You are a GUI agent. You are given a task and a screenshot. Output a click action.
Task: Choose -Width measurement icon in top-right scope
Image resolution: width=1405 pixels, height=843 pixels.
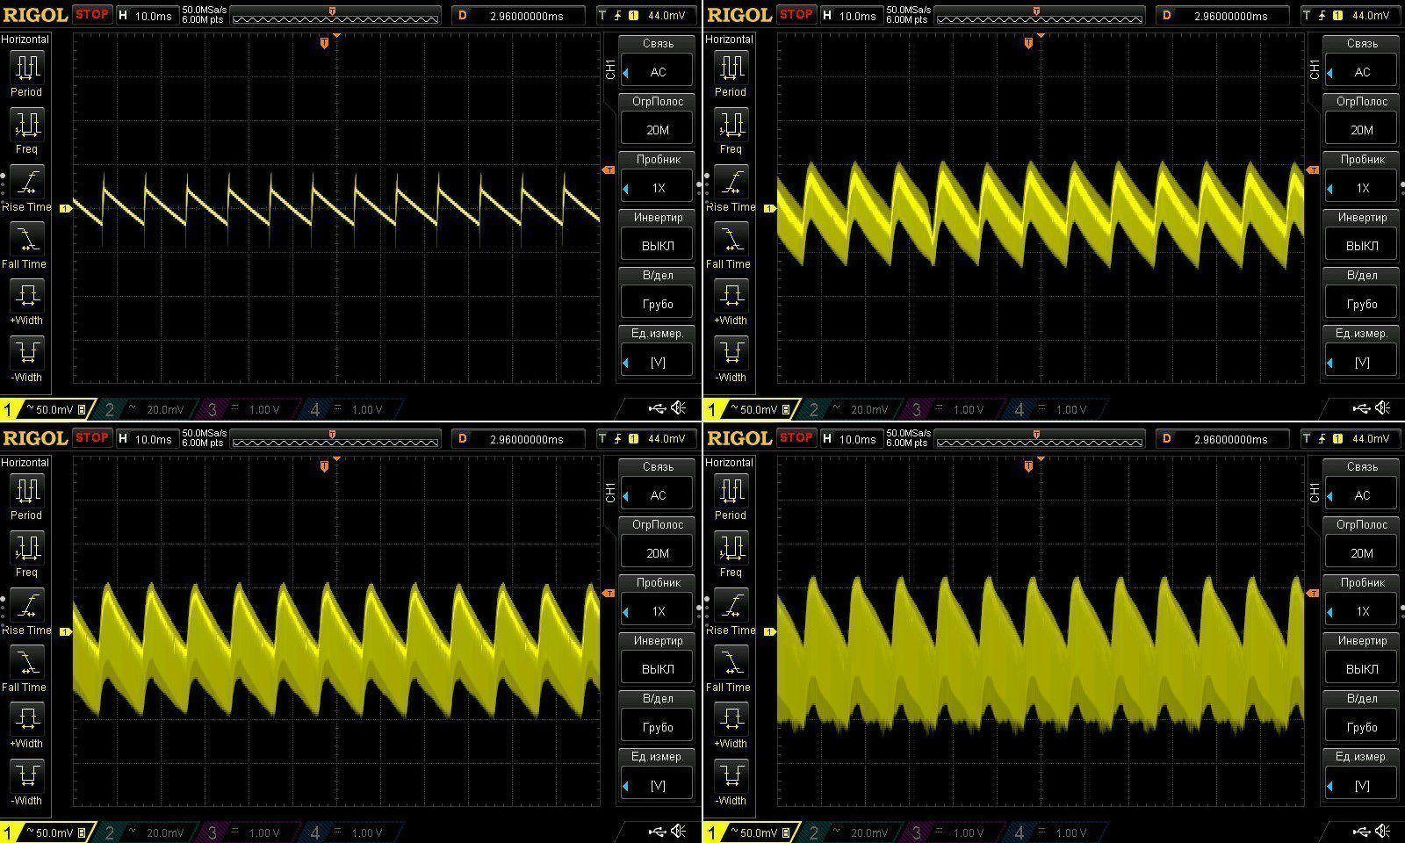[x=731, y=352]
